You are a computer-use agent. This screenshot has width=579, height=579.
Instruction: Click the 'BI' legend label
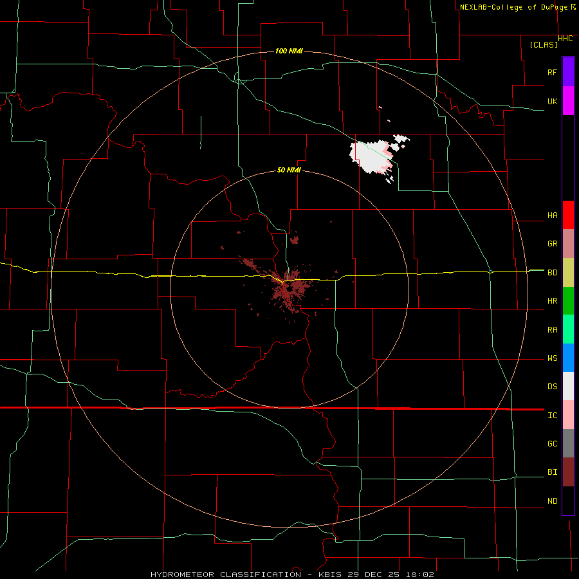(552, 472)
